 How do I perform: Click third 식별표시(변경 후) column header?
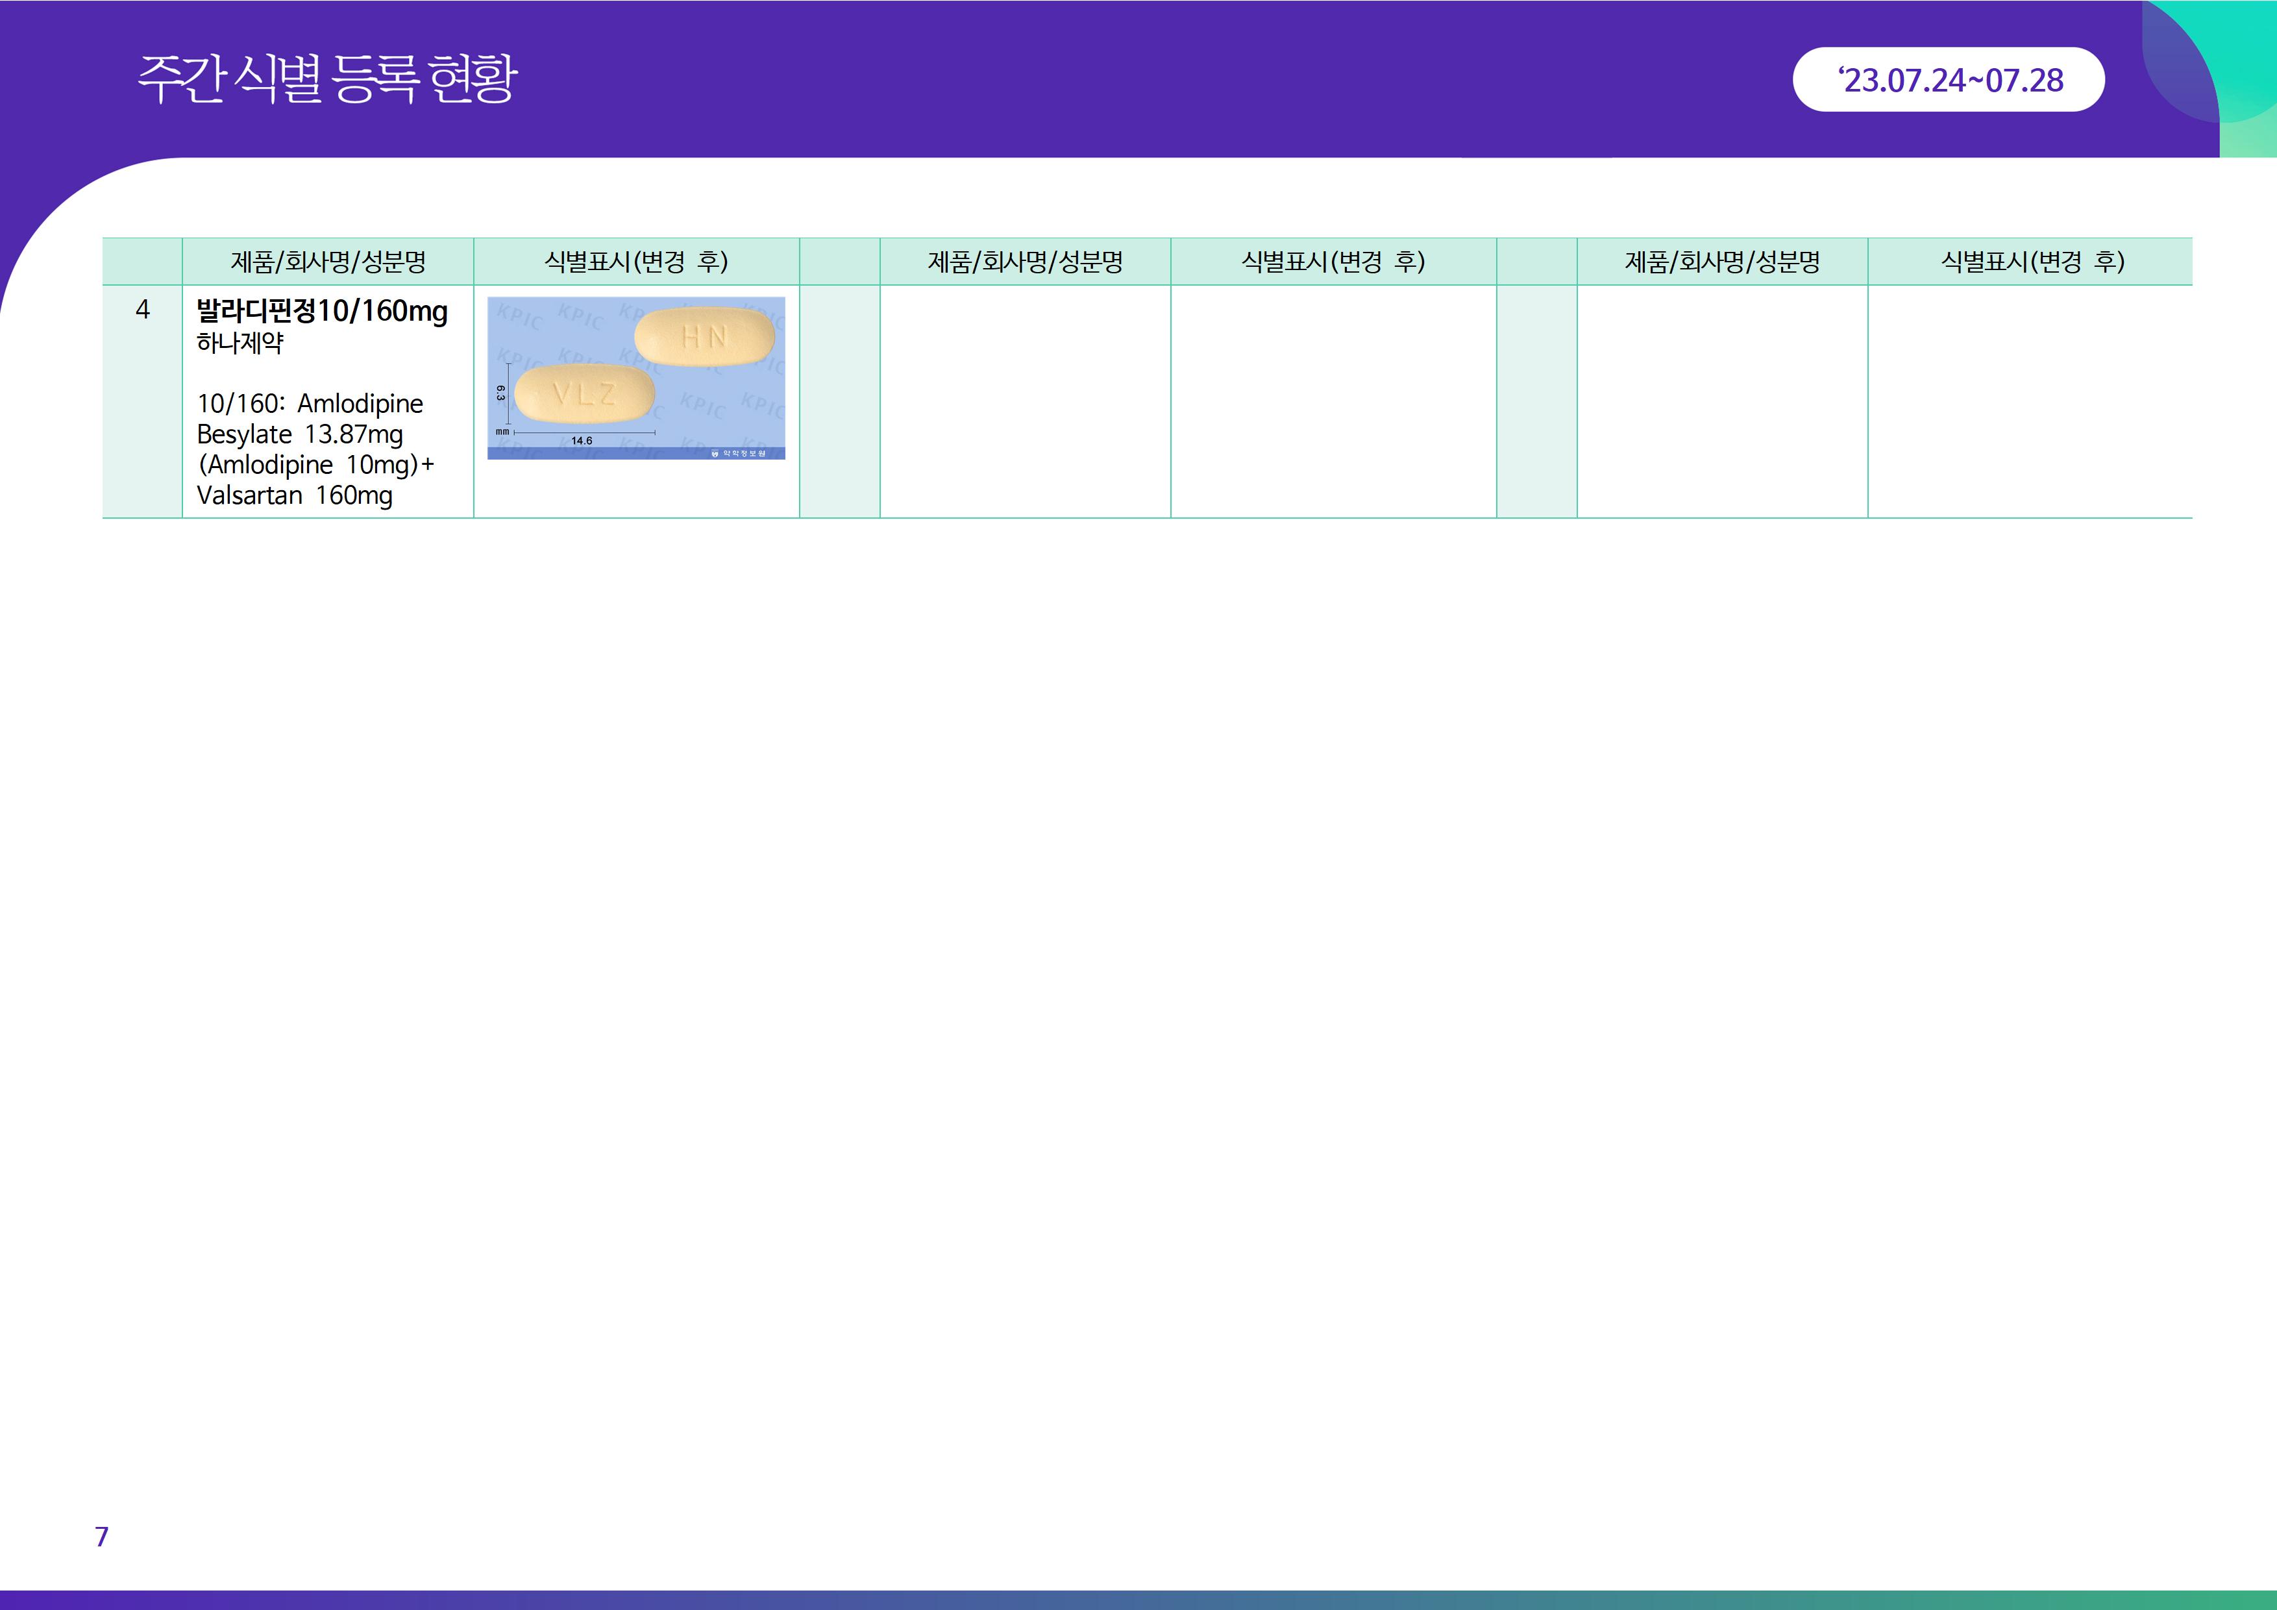click(2031, 262)
